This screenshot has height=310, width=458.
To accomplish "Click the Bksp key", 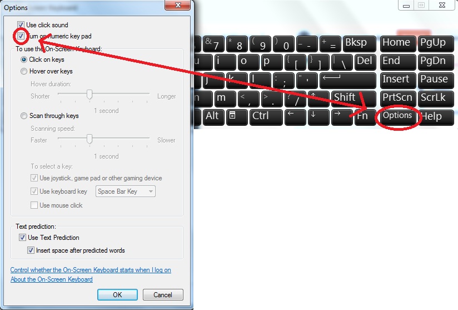I will [359, 44].
